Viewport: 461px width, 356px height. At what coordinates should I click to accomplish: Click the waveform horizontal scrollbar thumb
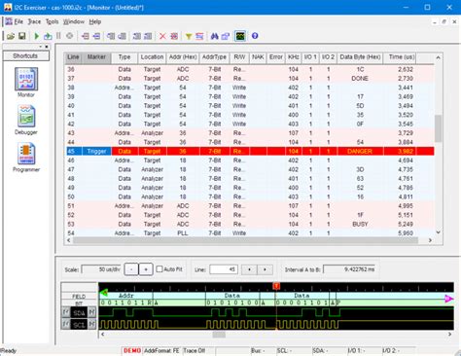219,335
